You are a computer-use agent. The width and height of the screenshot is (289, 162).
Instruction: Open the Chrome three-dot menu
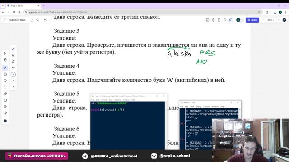tap(285, 12)
